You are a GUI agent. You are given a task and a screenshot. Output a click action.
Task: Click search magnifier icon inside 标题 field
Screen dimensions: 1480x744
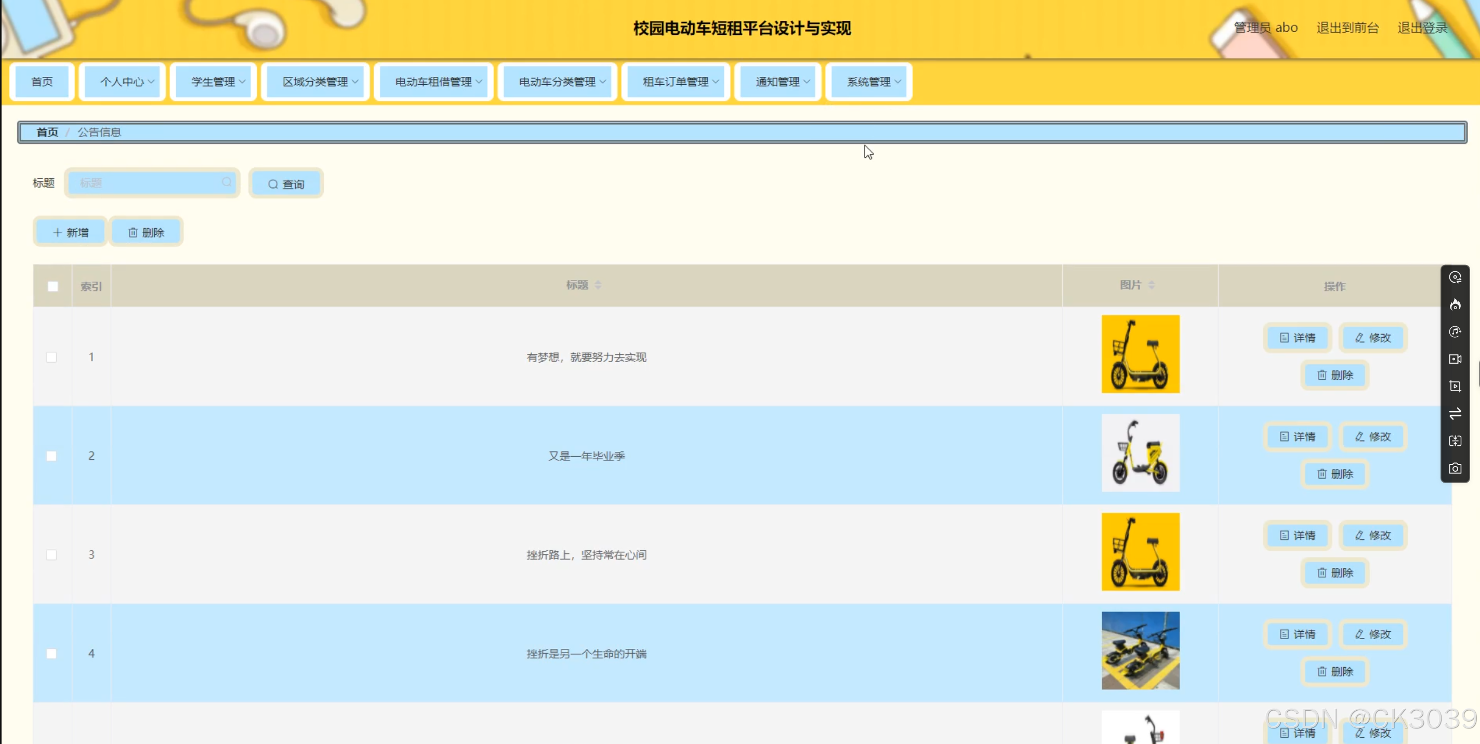[227, 182]
